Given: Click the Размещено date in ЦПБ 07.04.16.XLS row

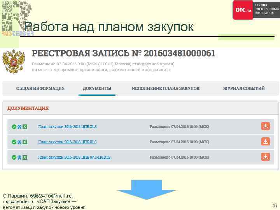Looking at the screenshot, I should point(179,157).
